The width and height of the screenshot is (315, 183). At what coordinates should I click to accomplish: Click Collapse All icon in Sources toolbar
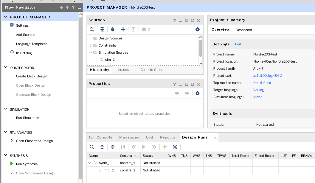point(102,29)
